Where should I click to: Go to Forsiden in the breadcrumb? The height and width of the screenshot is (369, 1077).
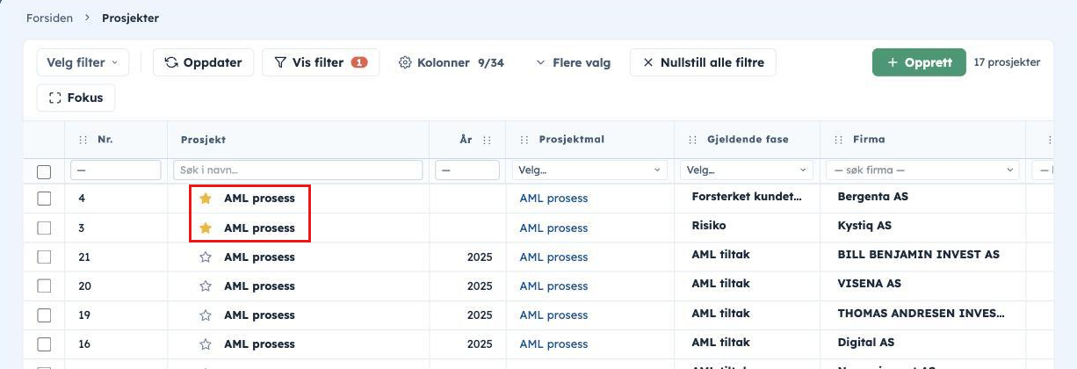pos(49,18)
